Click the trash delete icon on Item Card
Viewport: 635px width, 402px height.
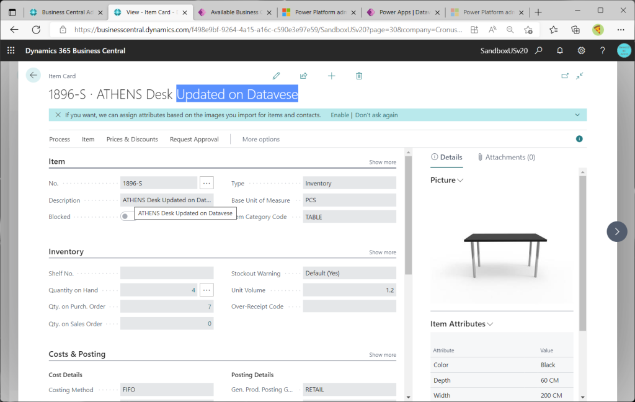(359, 76)
